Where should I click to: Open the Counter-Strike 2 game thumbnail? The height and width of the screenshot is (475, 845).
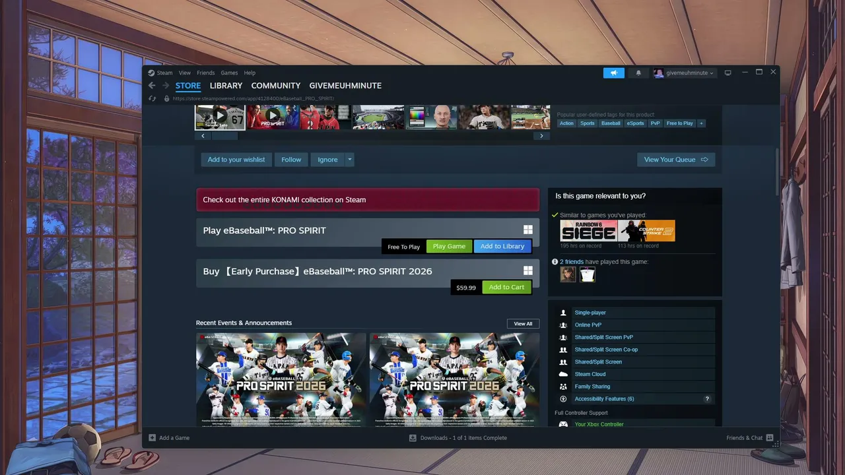tap(646, 231)
